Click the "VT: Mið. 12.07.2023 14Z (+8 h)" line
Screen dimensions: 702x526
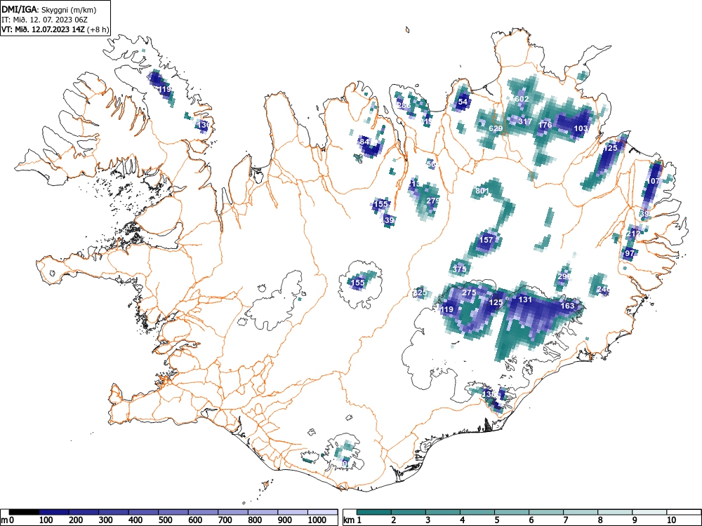tap(55, 29)
